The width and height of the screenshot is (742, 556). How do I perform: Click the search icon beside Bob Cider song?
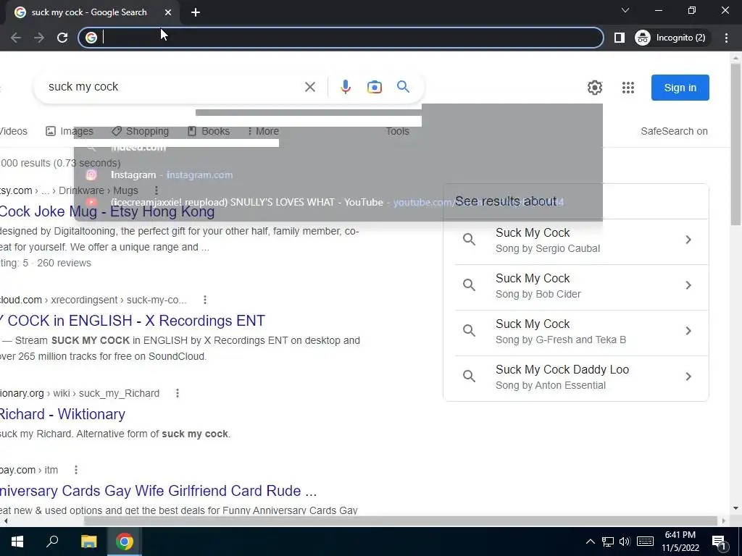pyautogui.click(x=469, y=285)
